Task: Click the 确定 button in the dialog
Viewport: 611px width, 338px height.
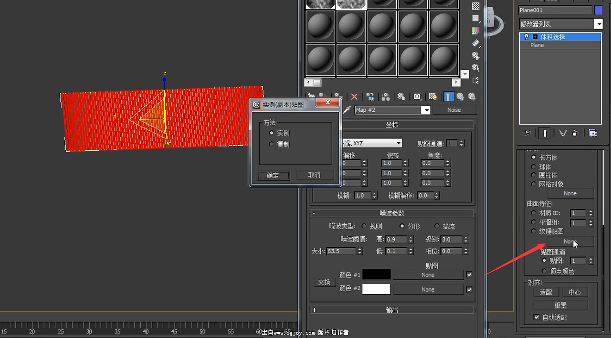Action: tap(273, 175)
